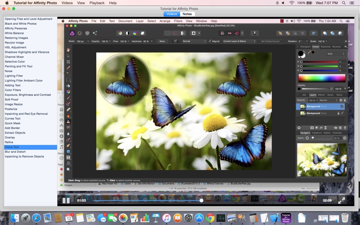Image resolution: width=360 pixels, height=225 pixels.
Task: Apply Auto Levels from the toolbar
Action: click(120, 33)
